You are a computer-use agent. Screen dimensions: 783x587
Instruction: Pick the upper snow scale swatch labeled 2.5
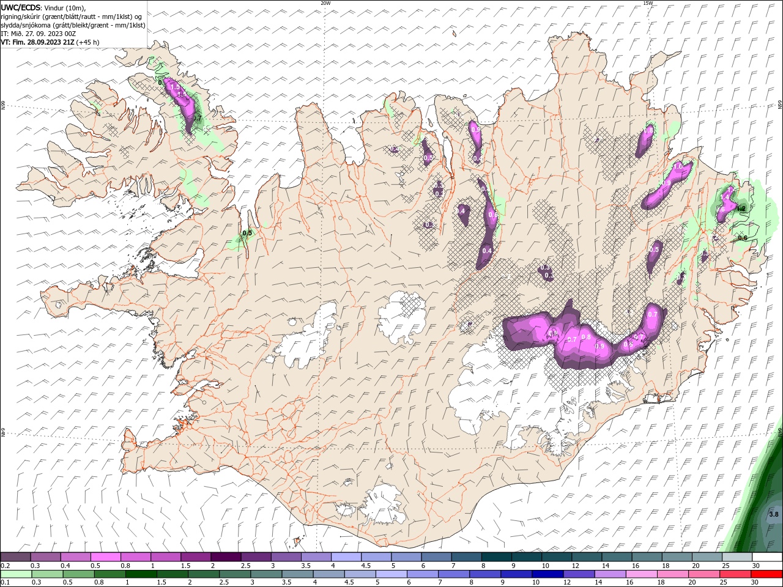[256, 557]
